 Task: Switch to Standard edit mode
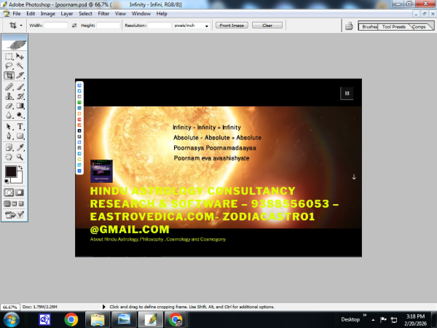tap(9, 192)
